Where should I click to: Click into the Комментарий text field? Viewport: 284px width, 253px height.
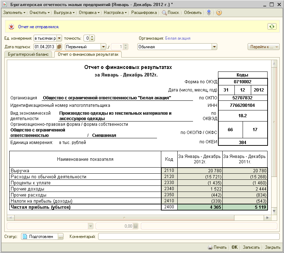(188, 237)
